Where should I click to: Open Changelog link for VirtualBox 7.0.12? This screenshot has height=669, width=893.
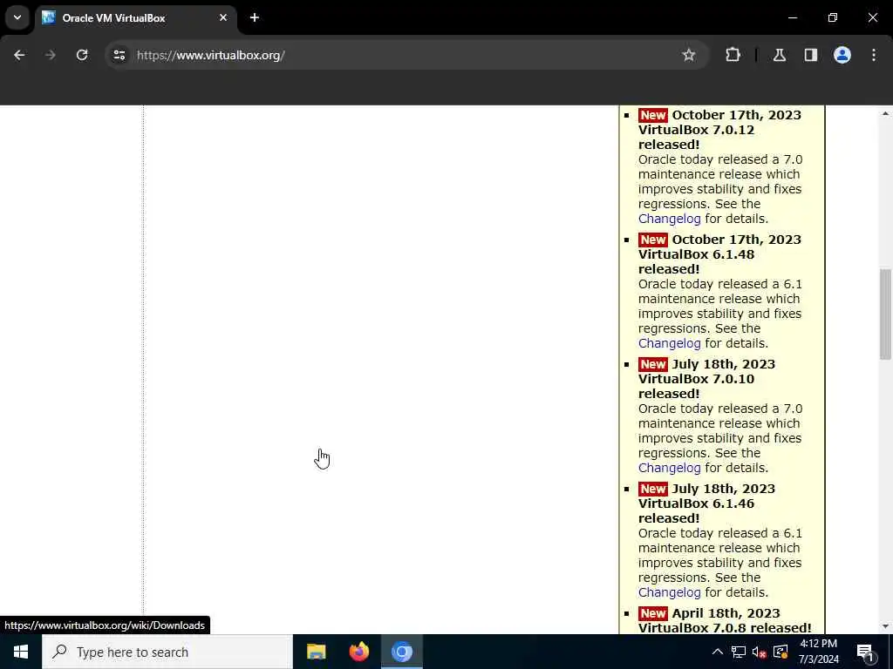(x=669, y=219)
